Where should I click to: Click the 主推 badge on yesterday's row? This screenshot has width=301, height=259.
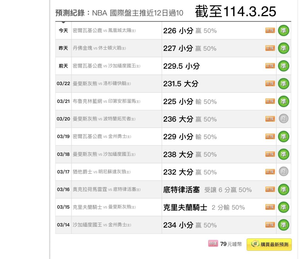pos(269,49)
